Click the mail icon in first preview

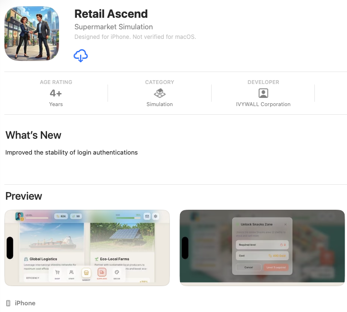point(147,216)
